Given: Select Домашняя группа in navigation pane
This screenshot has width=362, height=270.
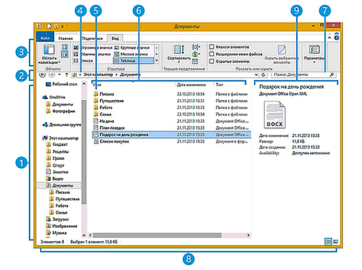Looking at the screenshot, I should [x=62, y=125].
